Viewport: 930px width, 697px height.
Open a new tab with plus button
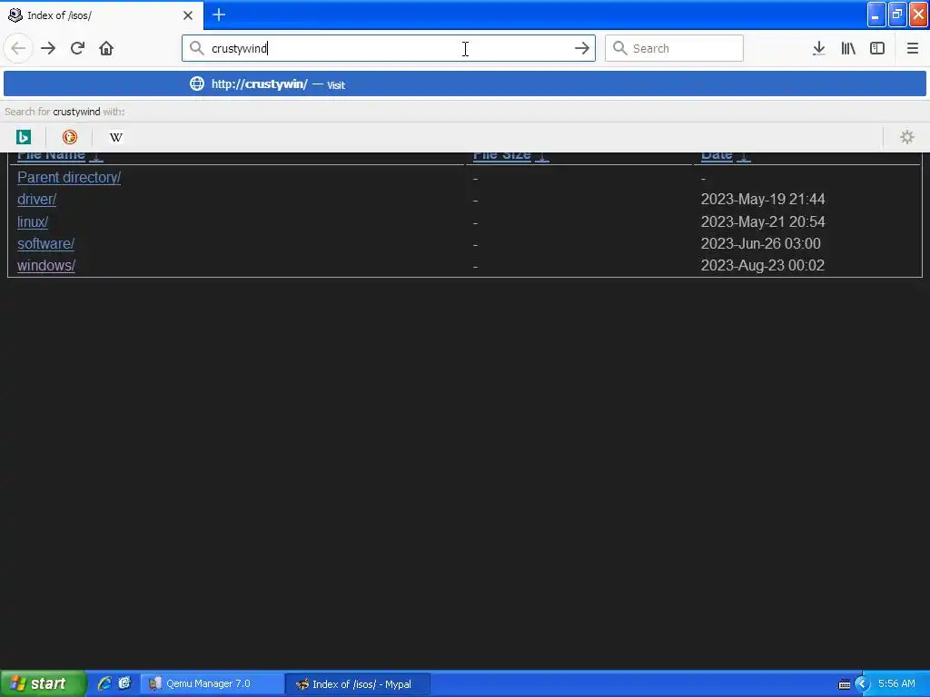(x=219, y=15)
